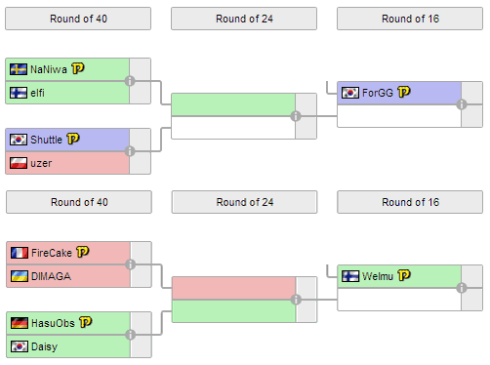Click the empty pink Round of 24 slot

pyautogui.click(x=233, y=288)
